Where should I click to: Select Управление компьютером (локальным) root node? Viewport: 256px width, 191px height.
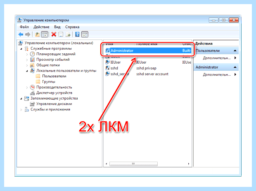59,43
